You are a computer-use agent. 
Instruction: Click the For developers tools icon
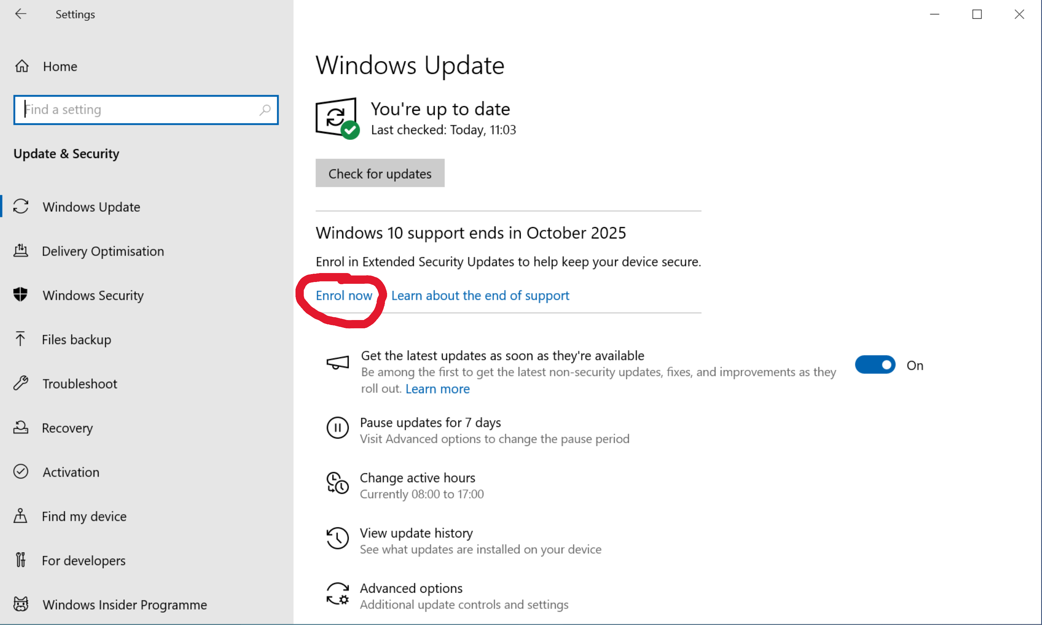pyautogui.click(x=21, y=560)
